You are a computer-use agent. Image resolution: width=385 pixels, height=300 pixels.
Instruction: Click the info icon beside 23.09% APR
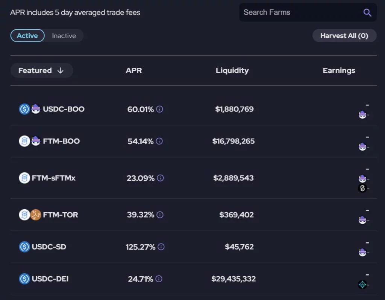pos(161,178)
